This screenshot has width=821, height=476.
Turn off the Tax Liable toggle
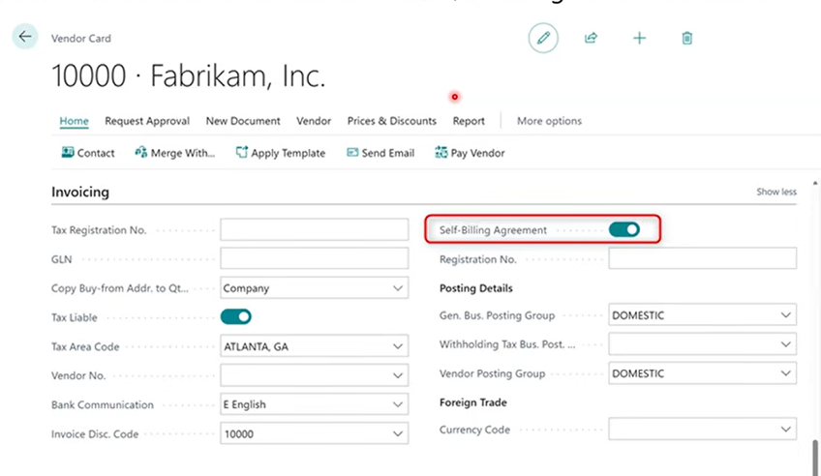pyautogui.click(x=236, y=316)
